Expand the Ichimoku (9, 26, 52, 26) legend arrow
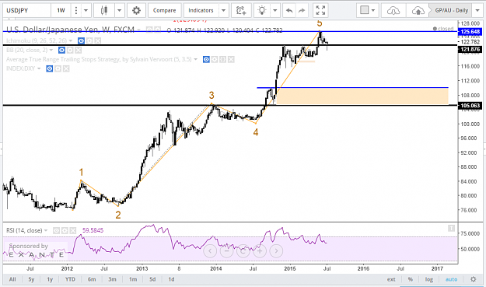 coord(71,41)
